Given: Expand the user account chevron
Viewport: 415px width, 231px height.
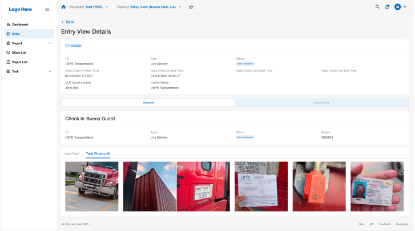Looking at the screenshot, I should [405, 7].
